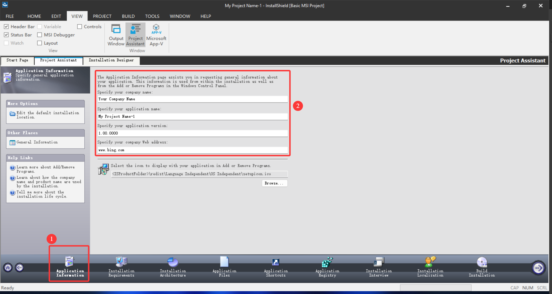
Task: Click the VIEW ribbon tab
Action: 77,16
